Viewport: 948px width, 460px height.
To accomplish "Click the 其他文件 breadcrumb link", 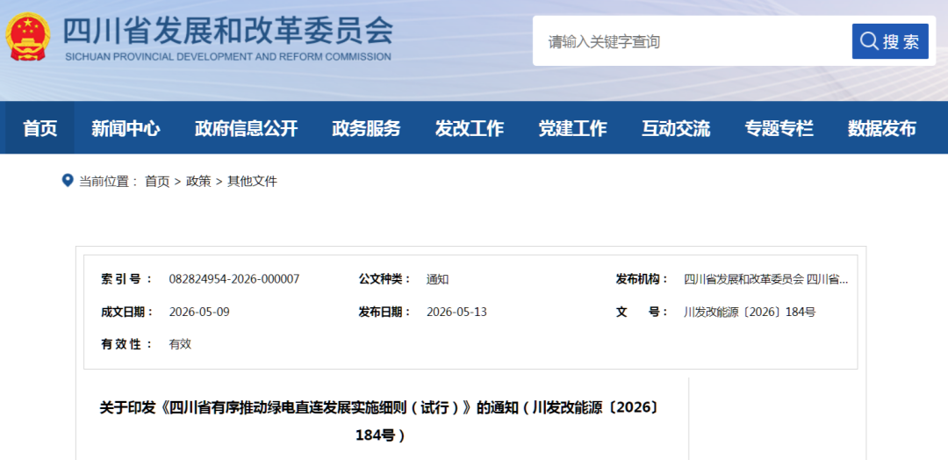I will pyautogui.click(x=252, y=182).
